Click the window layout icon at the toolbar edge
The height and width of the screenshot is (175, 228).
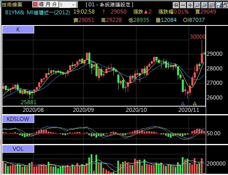[x=225, y=5]
